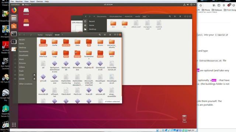Expand path arrow before Documents breadcrumb
The width and height of the screenshot is (236, 132).
click(94, 16)
